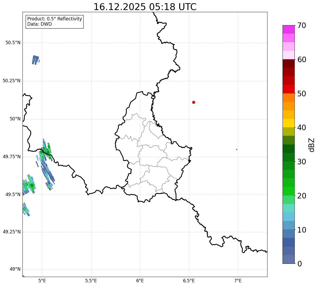
Task: Click the red radar site marker
Action: [194, 102]
